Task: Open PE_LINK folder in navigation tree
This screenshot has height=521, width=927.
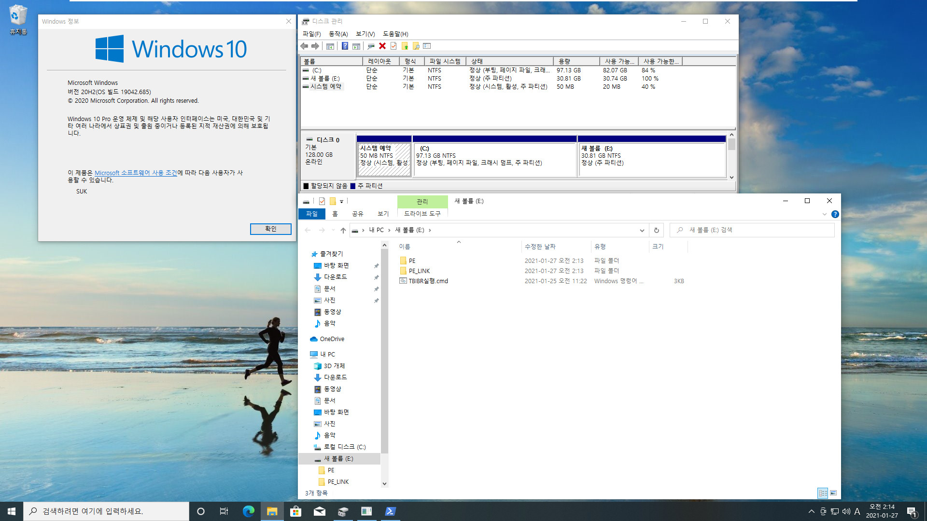Action: 338,481
